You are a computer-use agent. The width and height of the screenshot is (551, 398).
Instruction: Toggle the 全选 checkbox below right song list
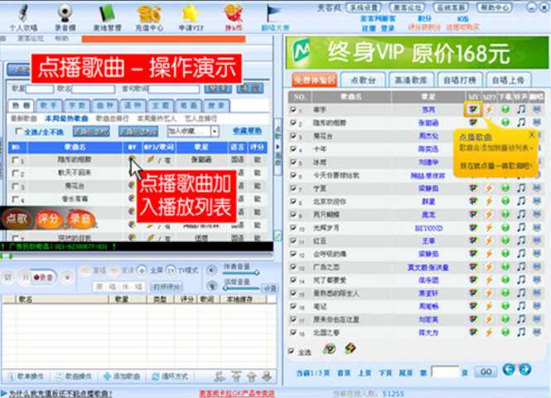292,351
